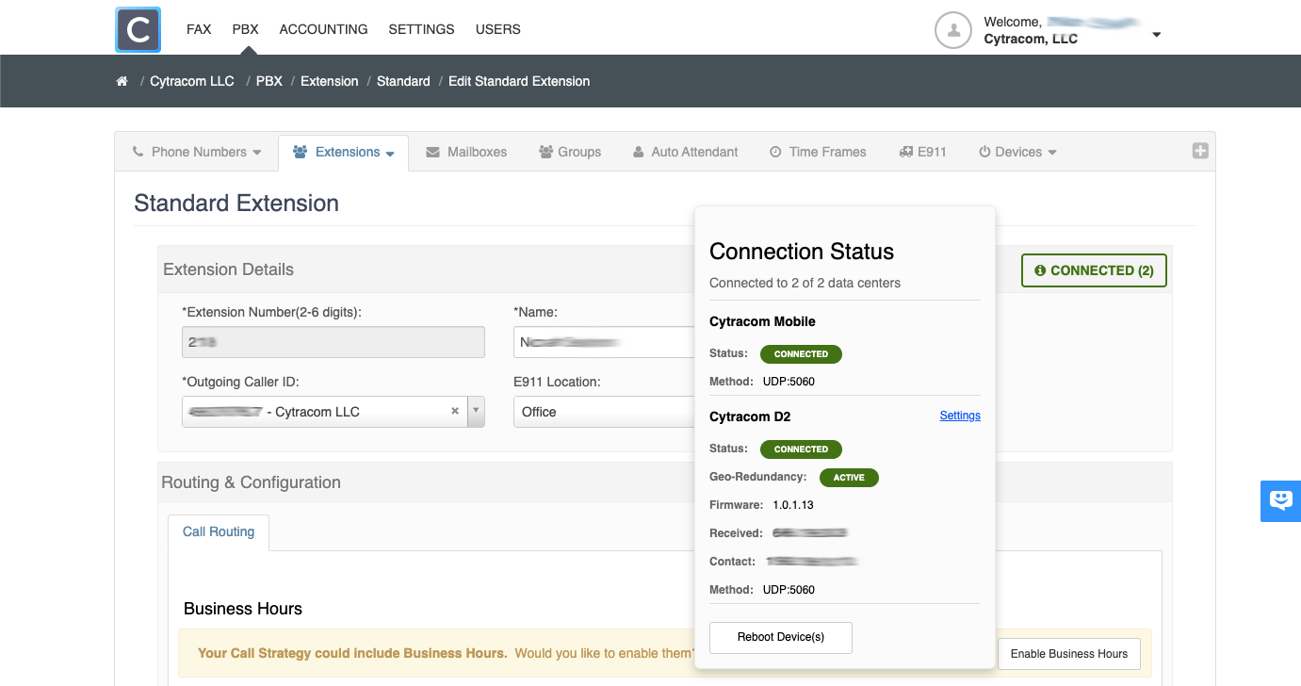Click the Reboot Device(s) button
This screenshot has width=1301, height=686.
(780, 637)
